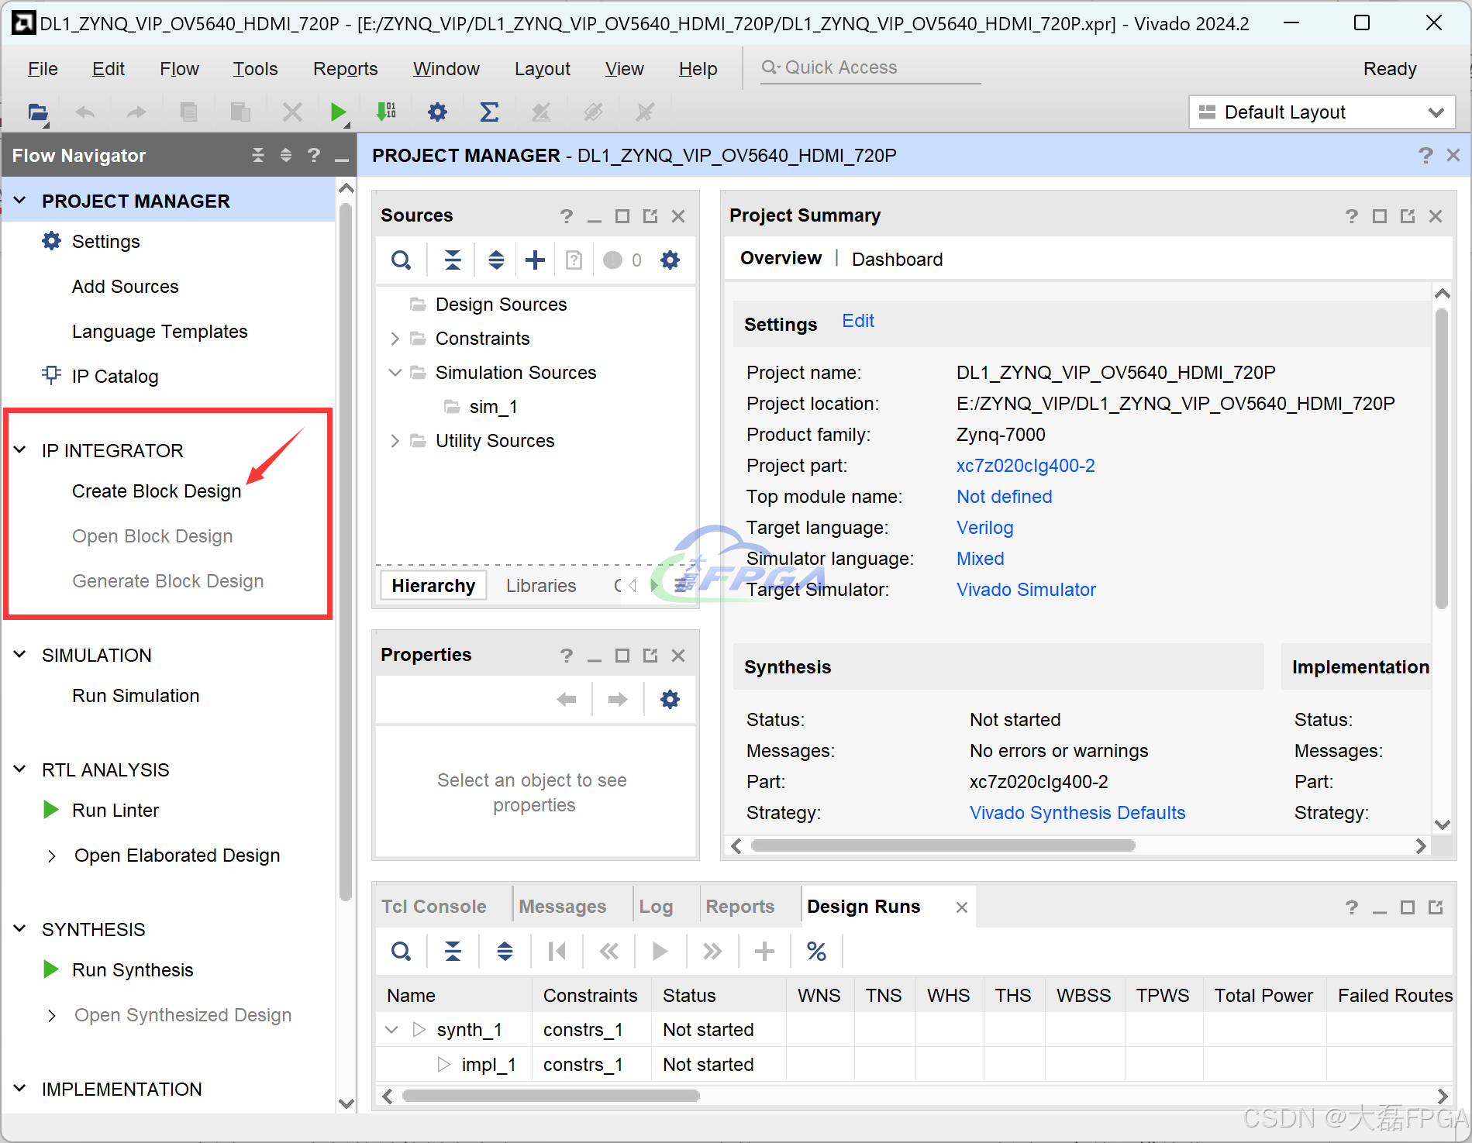Collapse all rows in Design Runs
The image size is (1472, 1143).
pyautogui.click(x=453, y=951)
